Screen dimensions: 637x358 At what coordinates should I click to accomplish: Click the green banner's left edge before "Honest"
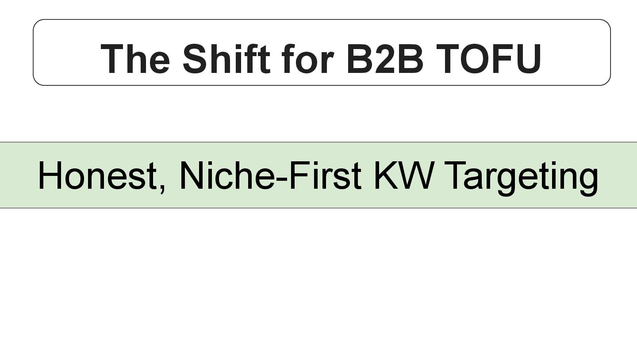pos(18,175)
